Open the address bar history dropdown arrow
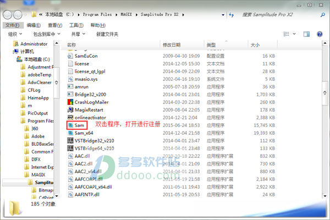The width and height of the screenshot is (330, 220). [223, 15]
